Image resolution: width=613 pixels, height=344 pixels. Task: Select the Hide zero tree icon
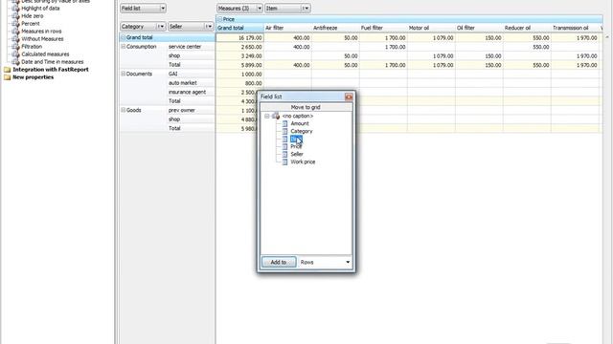pos(15,16)
